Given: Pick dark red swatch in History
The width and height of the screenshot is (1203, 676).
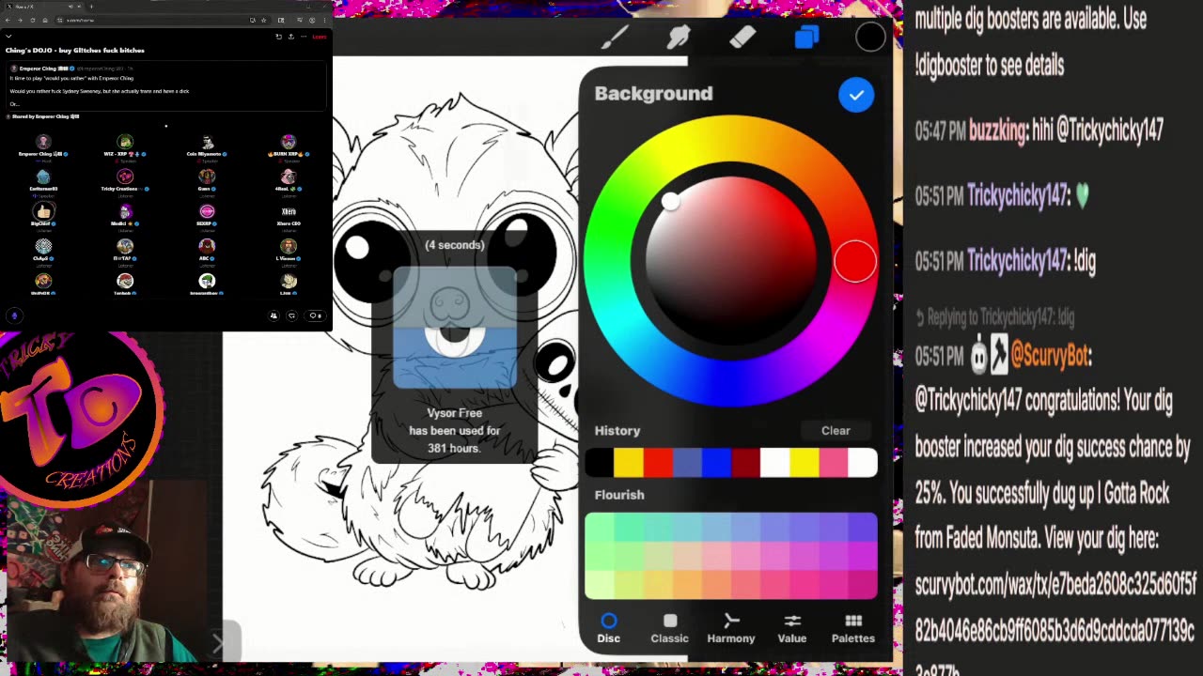Looking at the screenshot, I should tap(745, 463).
